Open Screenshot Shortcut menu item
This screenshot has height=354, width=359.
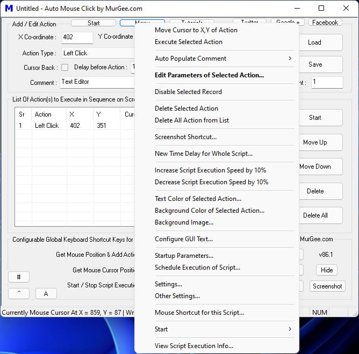(x=185, y=137)
